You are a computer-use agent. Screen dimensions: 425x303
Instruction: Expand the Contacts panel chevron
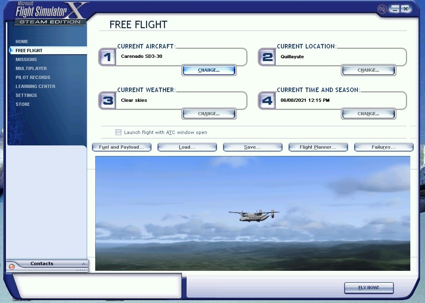[83, 264]
